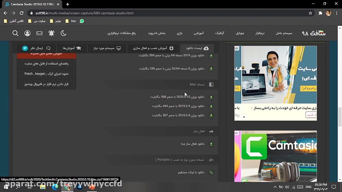Open the سایت من bookmark folder
Viewport: 342px width, 192px height.
coord(36,21)
